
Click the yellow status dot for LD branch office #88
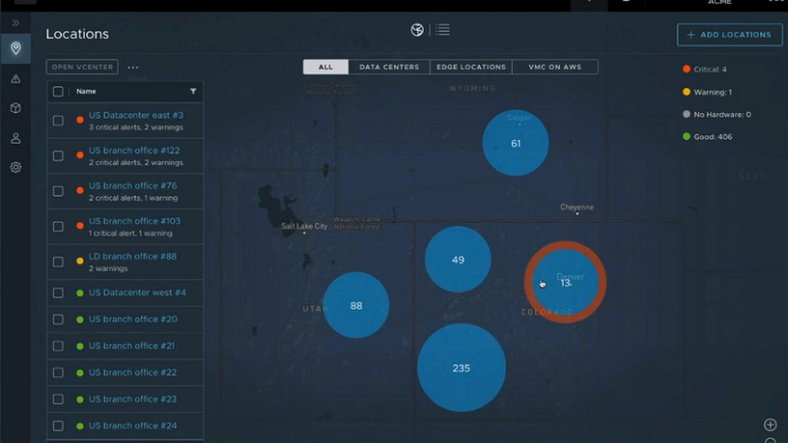click(x=79, y=261)
